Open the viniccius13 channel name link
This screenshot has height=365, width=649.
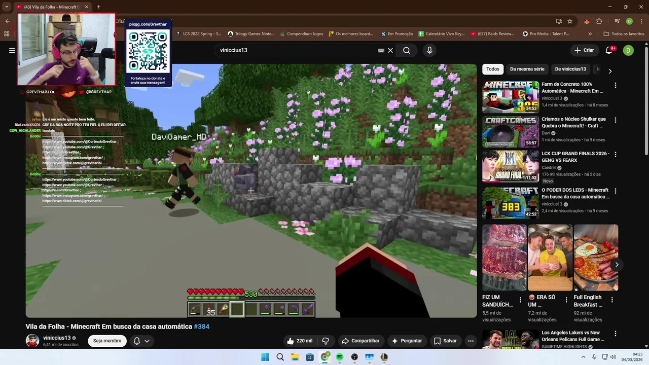[x=57, y=338]
